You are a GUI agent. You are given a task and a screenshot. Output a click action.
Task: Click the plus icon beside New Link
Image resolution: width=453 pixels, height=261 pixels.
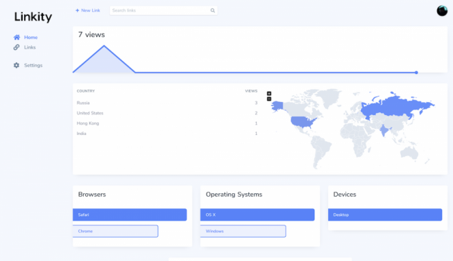(77, 10)
